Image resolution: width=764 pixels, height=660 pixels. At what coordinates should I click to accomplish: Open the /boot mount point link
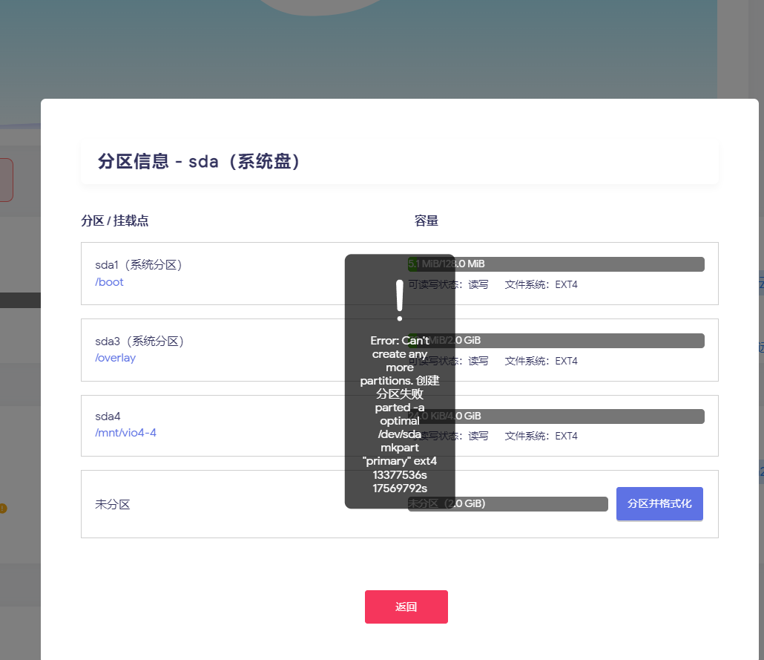pos(110,282)
